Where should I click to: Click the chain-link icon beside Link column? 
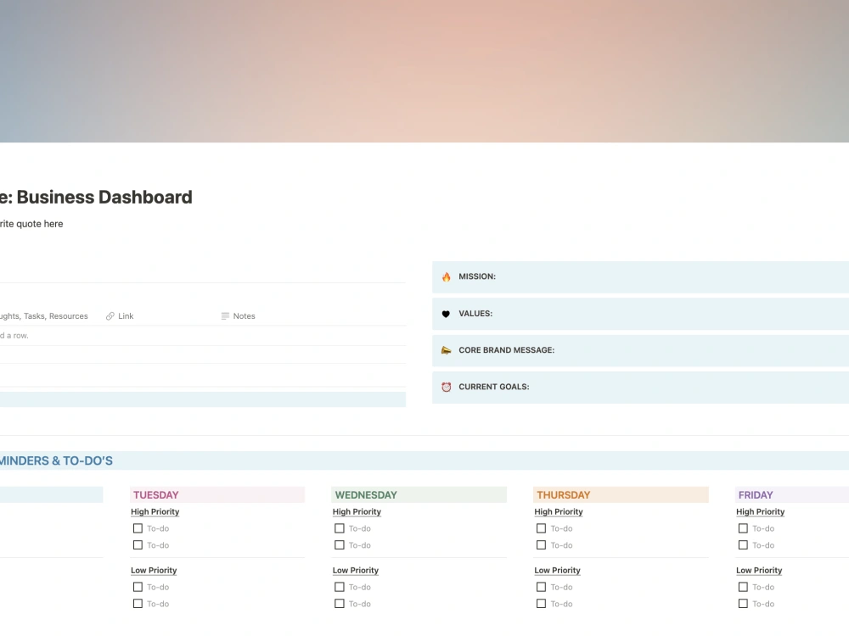tap(109, 315)
